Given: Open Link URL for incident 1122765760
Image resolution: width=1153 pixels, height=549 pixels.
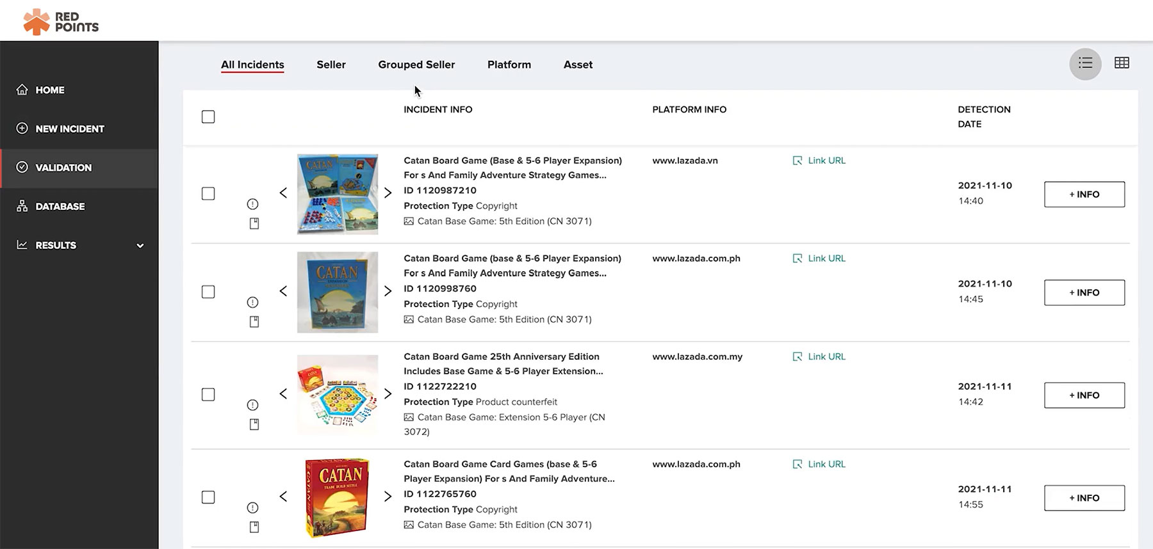Looking at the screenshot, I should [x=819, y=464].
